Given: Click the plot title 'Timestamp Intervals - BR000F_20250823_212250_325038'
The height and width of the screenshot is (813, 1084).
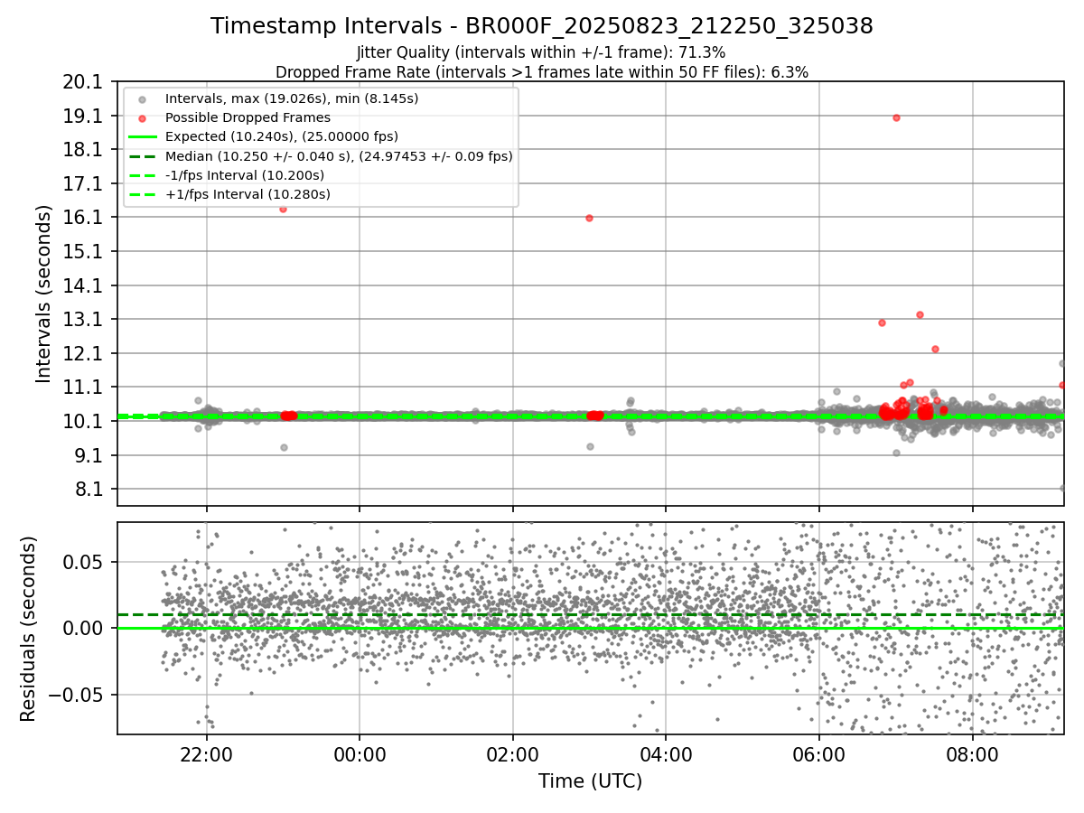Looking at the screenshot, I should point(542,26).
